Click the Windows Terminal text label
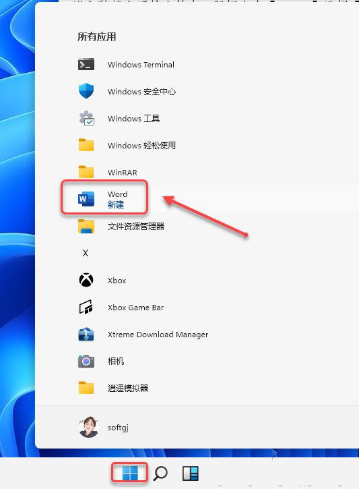The height and width of the screenshot is (489, 359). pyautogui.click(x=141, y=65)
